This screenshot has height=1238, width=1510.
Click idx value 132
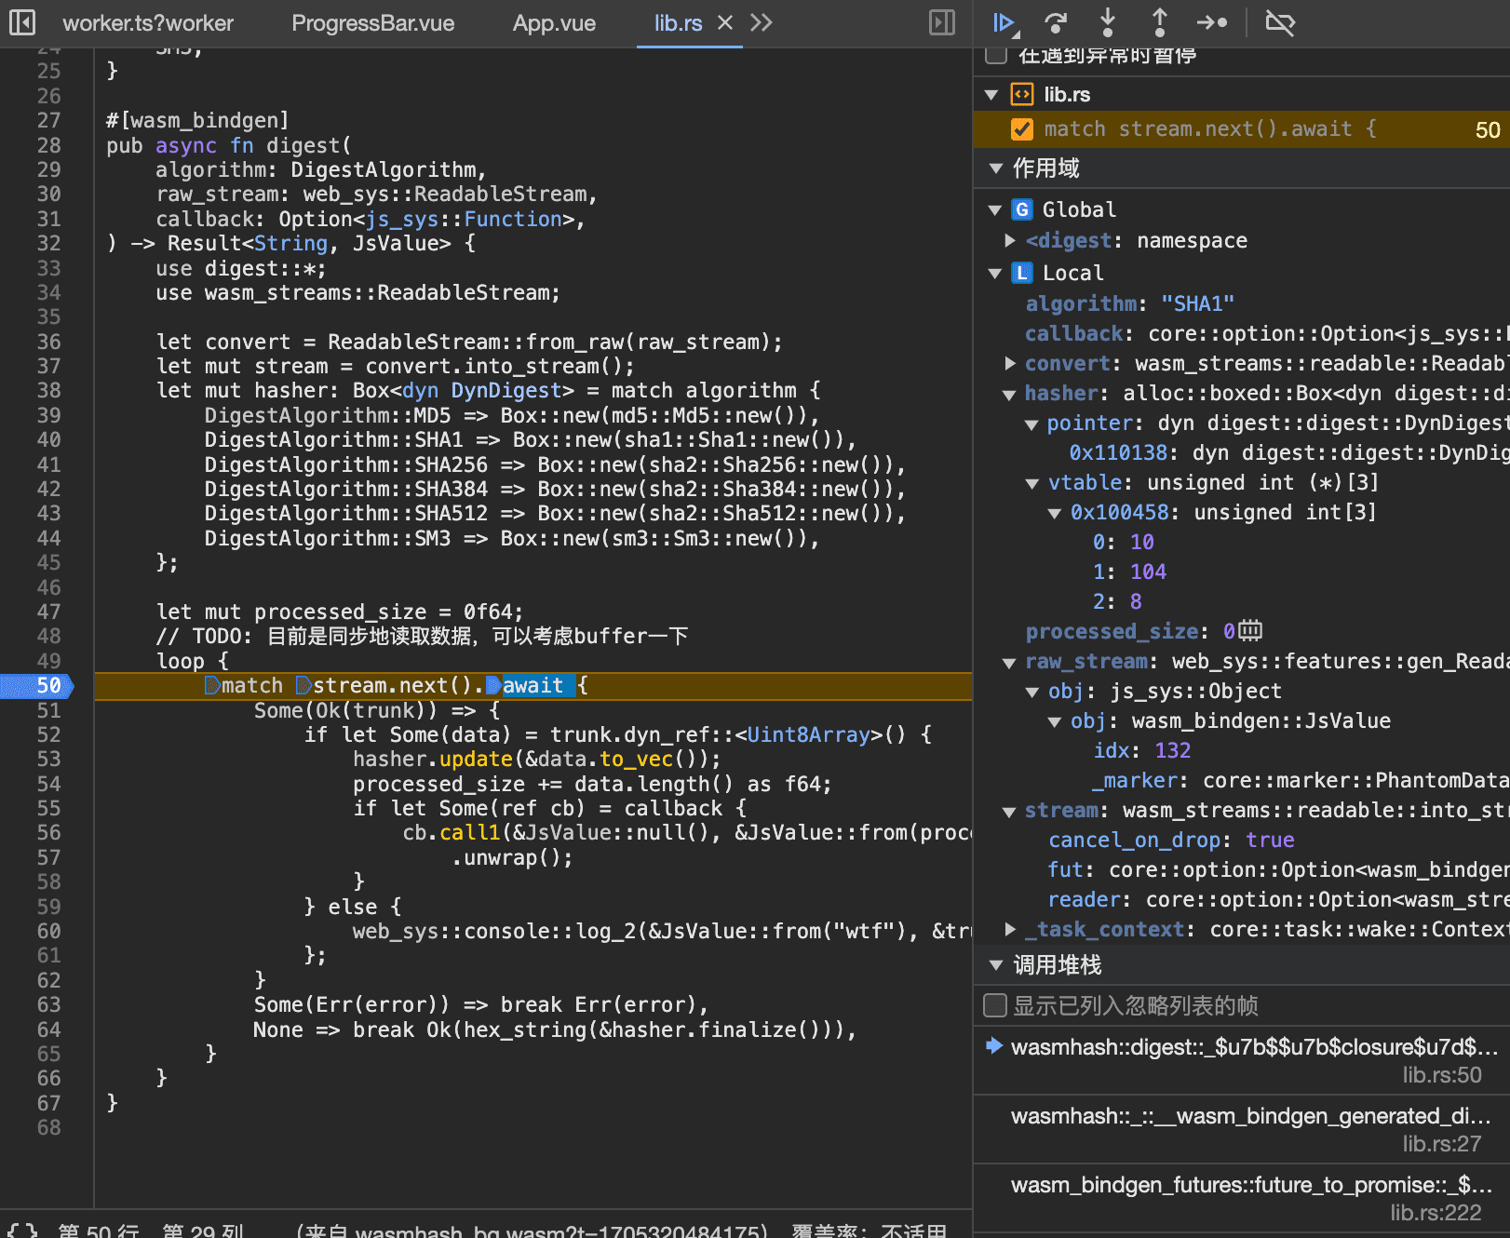click(1172, 750)
